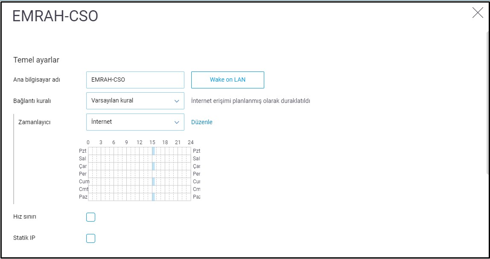Enable the Hız sınırı checkbox

90,217
